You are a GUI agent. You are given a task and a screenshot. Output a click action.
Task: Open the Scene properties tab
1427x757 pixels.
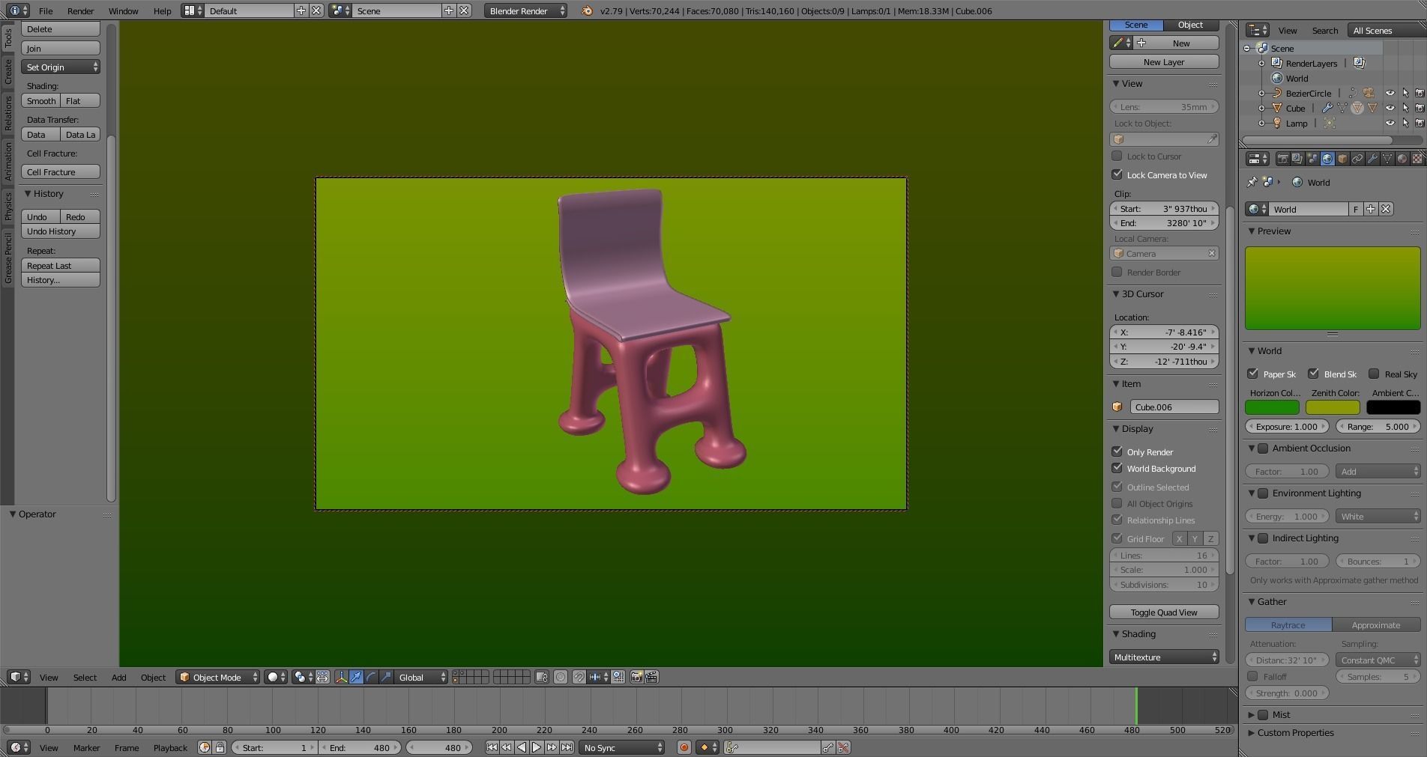[x=1312, y=159]
